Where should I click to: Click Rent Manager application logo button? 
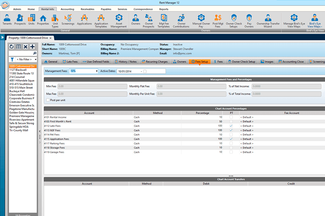(x=5, y=5)
